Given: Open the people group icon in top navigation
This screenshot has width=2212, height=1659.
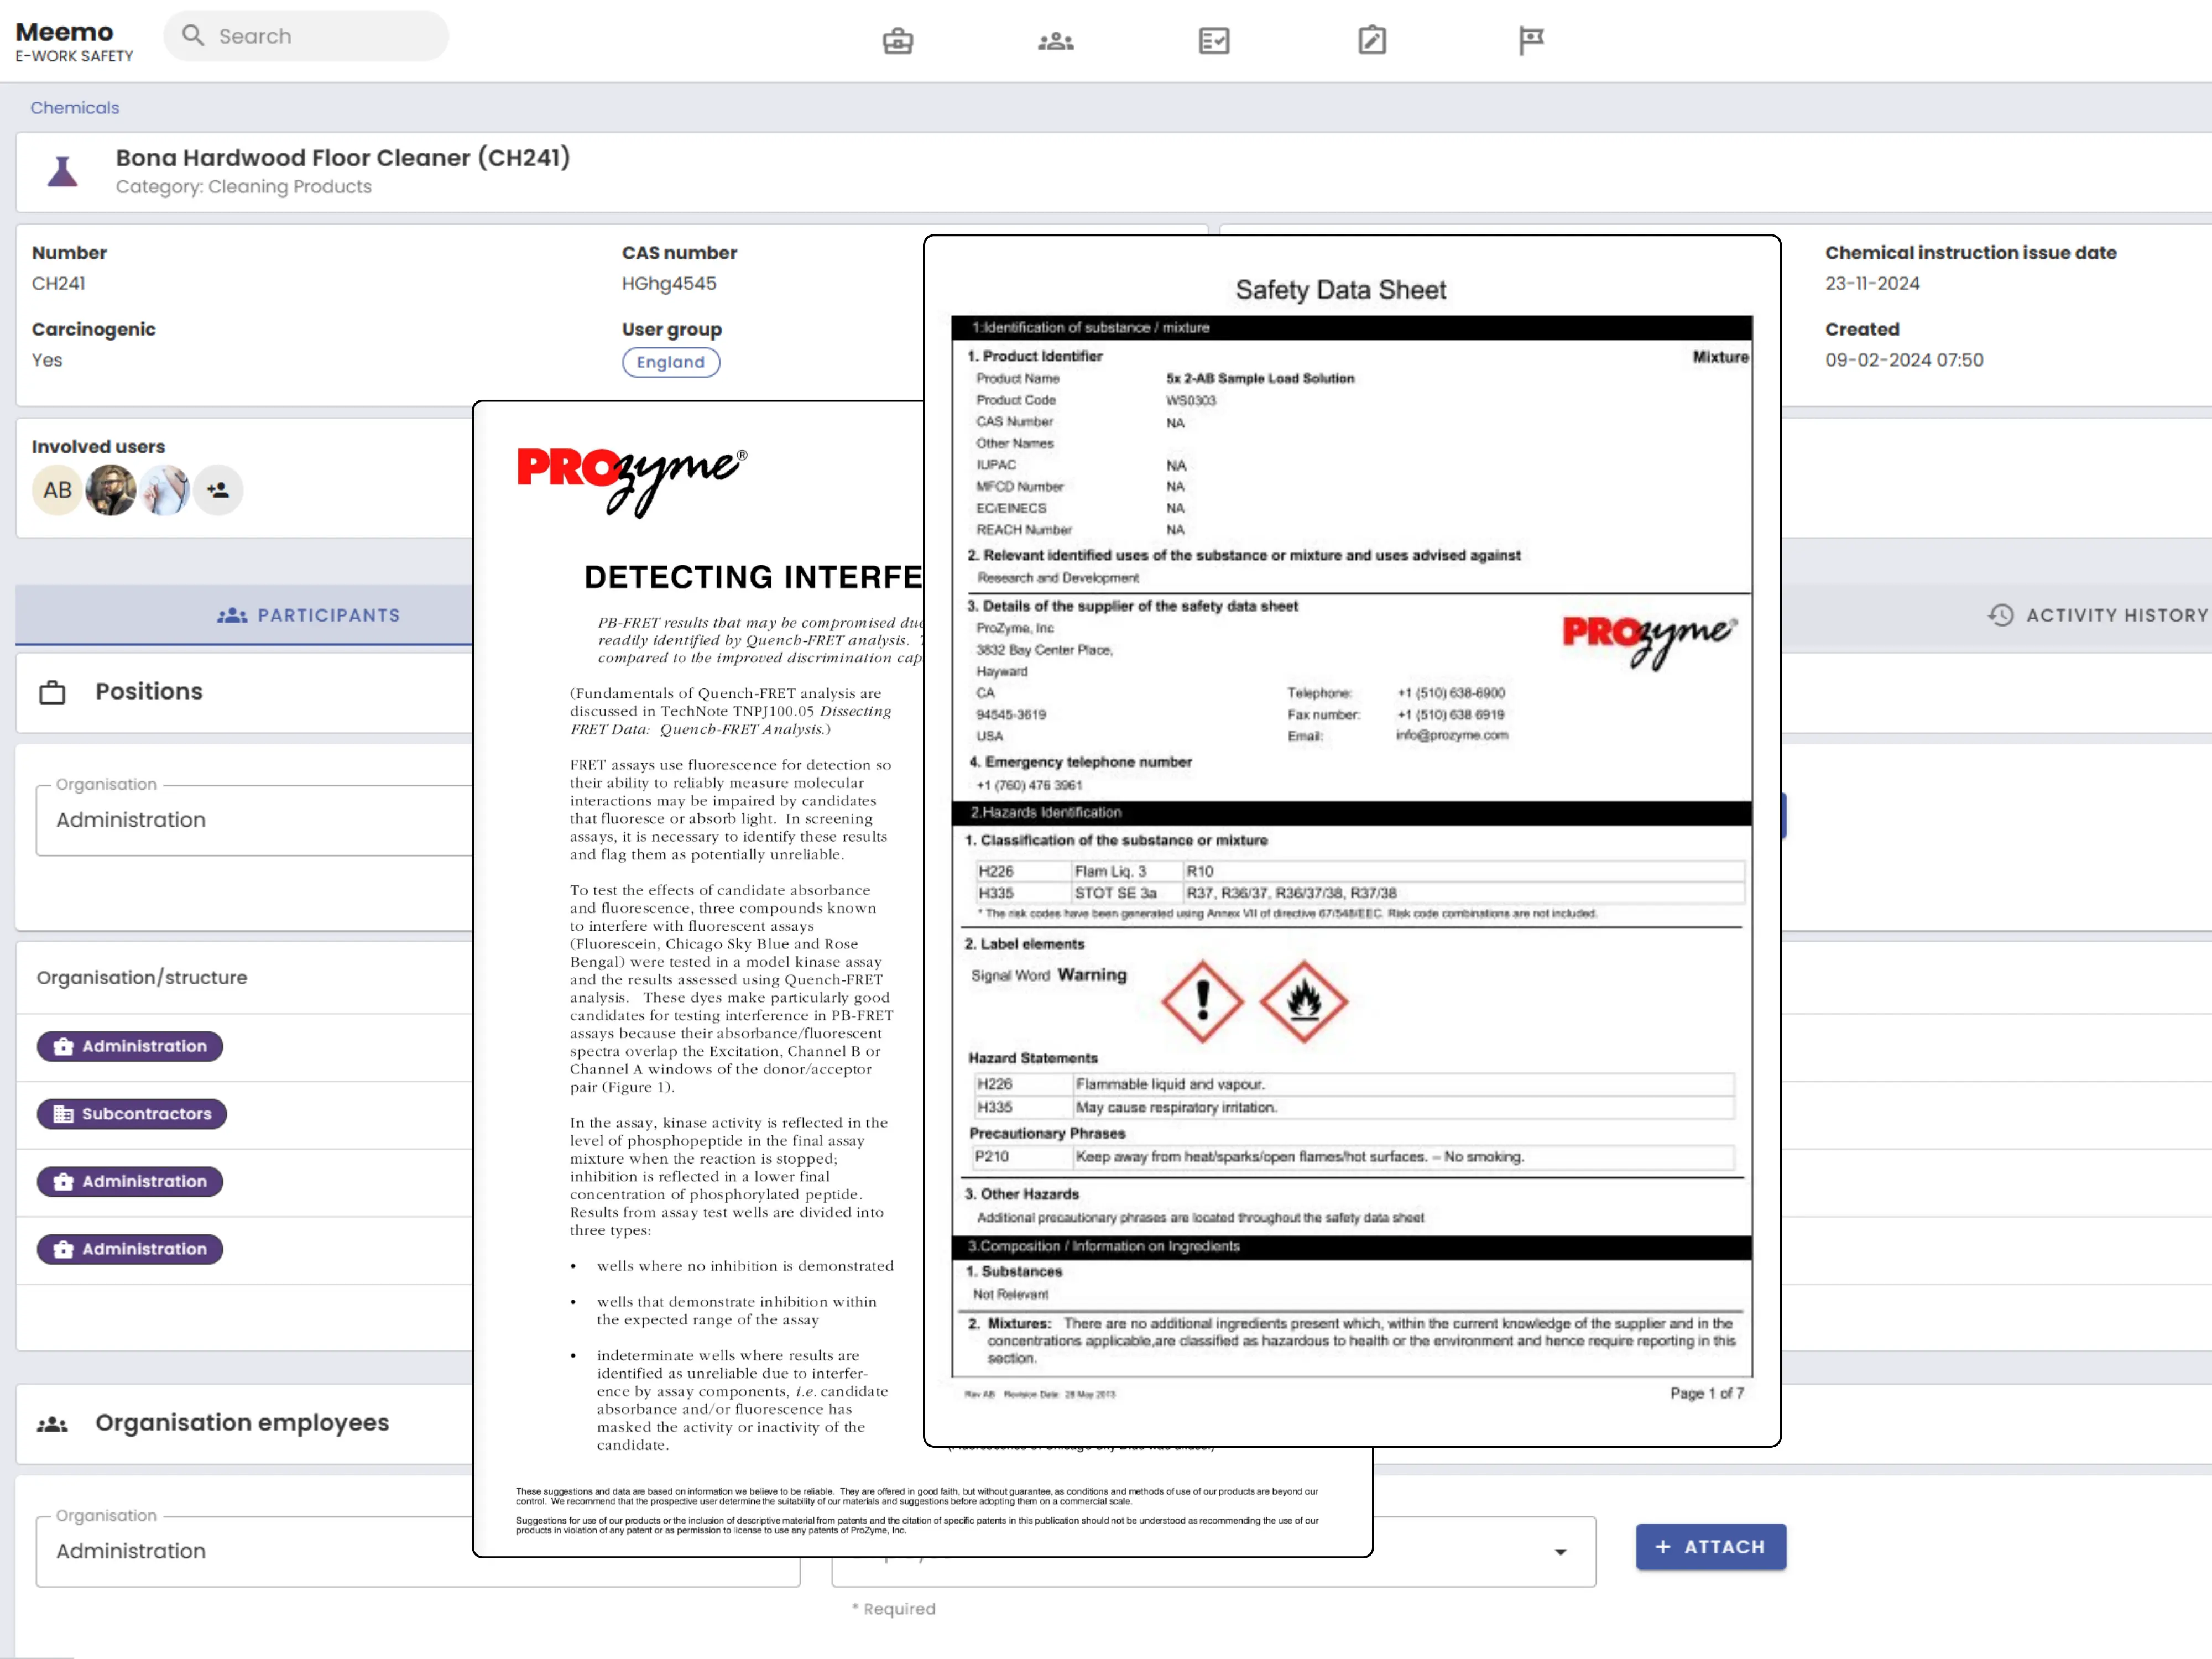Looking at the screenshot, I should (1055, 41).
